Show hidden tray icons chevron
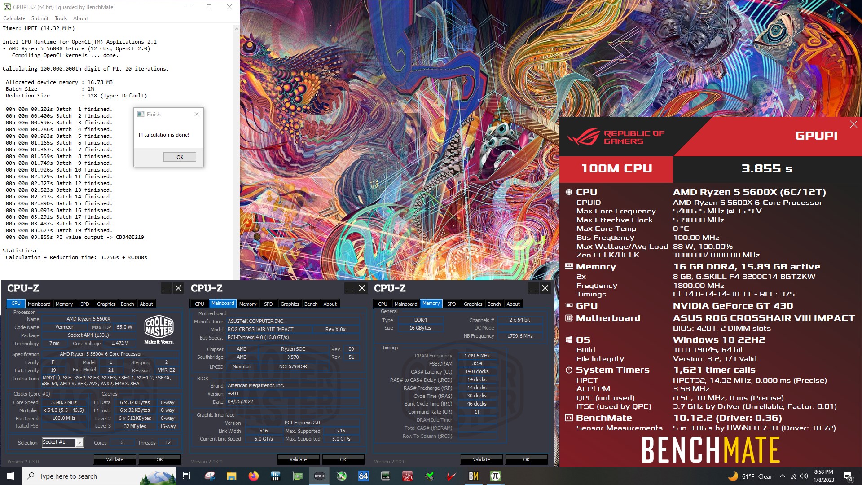The image size is (862, 485). [x=783, y=476]
